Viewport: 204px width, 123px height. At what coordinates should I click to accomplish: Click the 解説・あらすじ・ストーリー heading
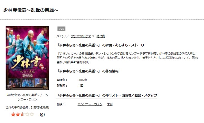click(x=102, y=45)
